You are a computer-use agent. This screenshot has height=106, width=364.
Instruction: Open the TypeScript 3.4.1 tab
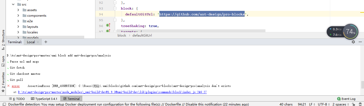tap(44, 99)
